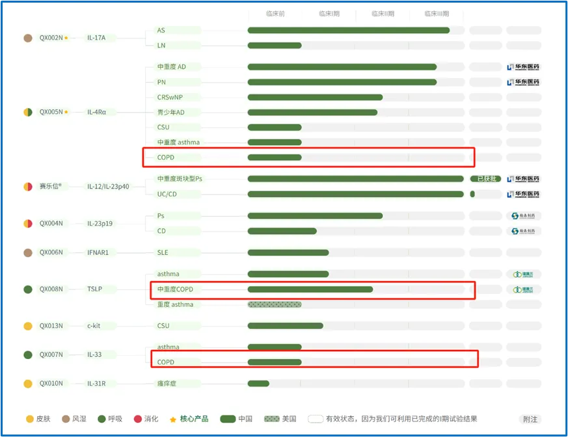Click the 附注 button
Screen dimensions: 568x437
530,419
